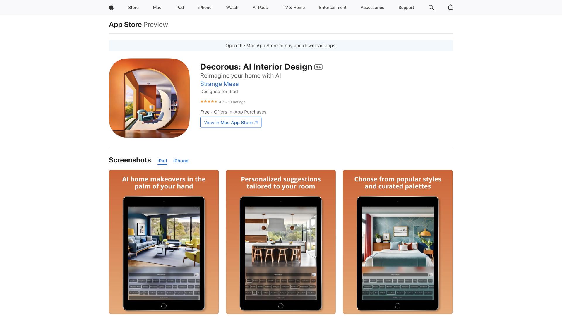This screenshot has height=316, width=562.
Task: Click the View in Mac App Store button
Action: tap(231, 122)
